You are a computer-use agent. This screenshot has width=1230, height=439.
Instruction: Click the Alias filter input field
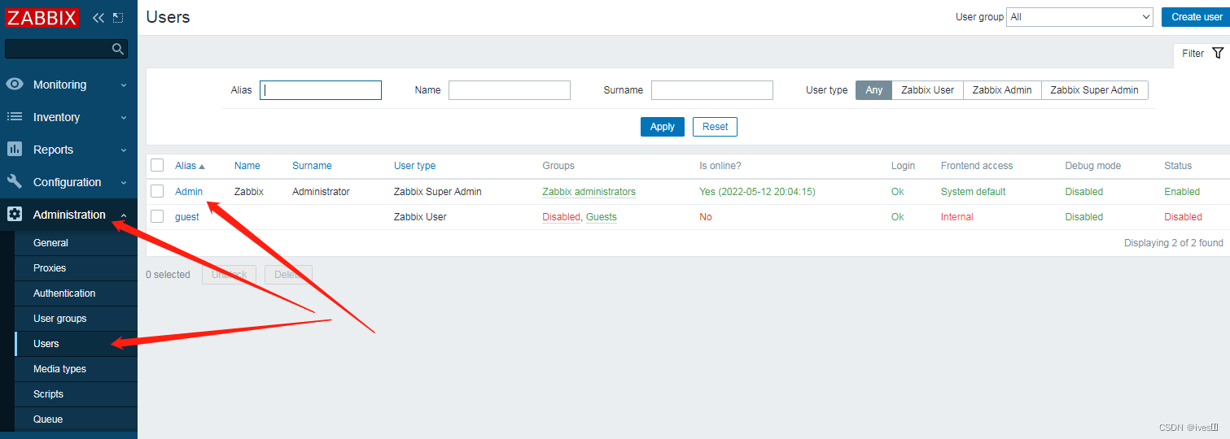(x=321, y=90)
